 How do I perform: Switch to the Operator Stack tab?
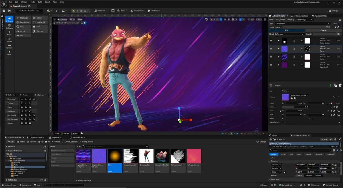coord(320,16)
